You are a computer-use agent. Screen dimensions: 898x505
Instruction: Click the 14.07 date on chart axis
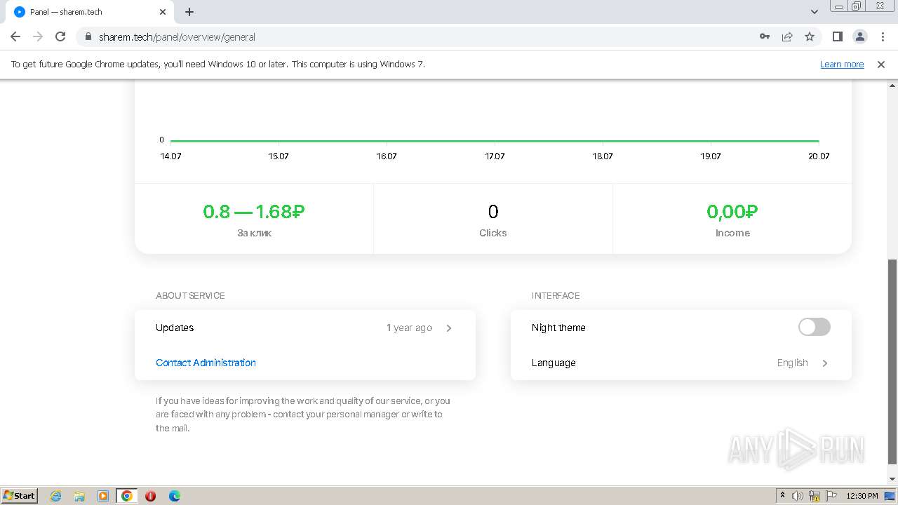(170, 156)
